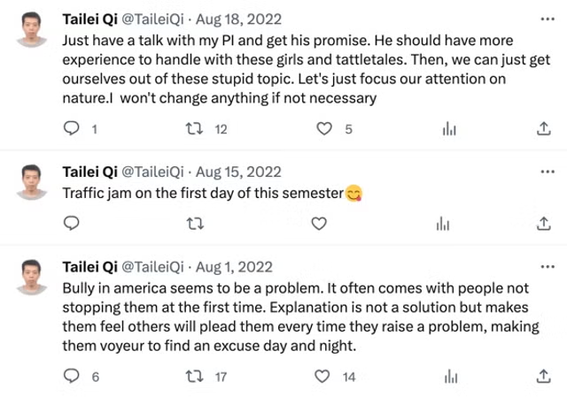
Task: Open the @TaileiQi handle on Aug 18 tweet
Action: tap(152, 18)
